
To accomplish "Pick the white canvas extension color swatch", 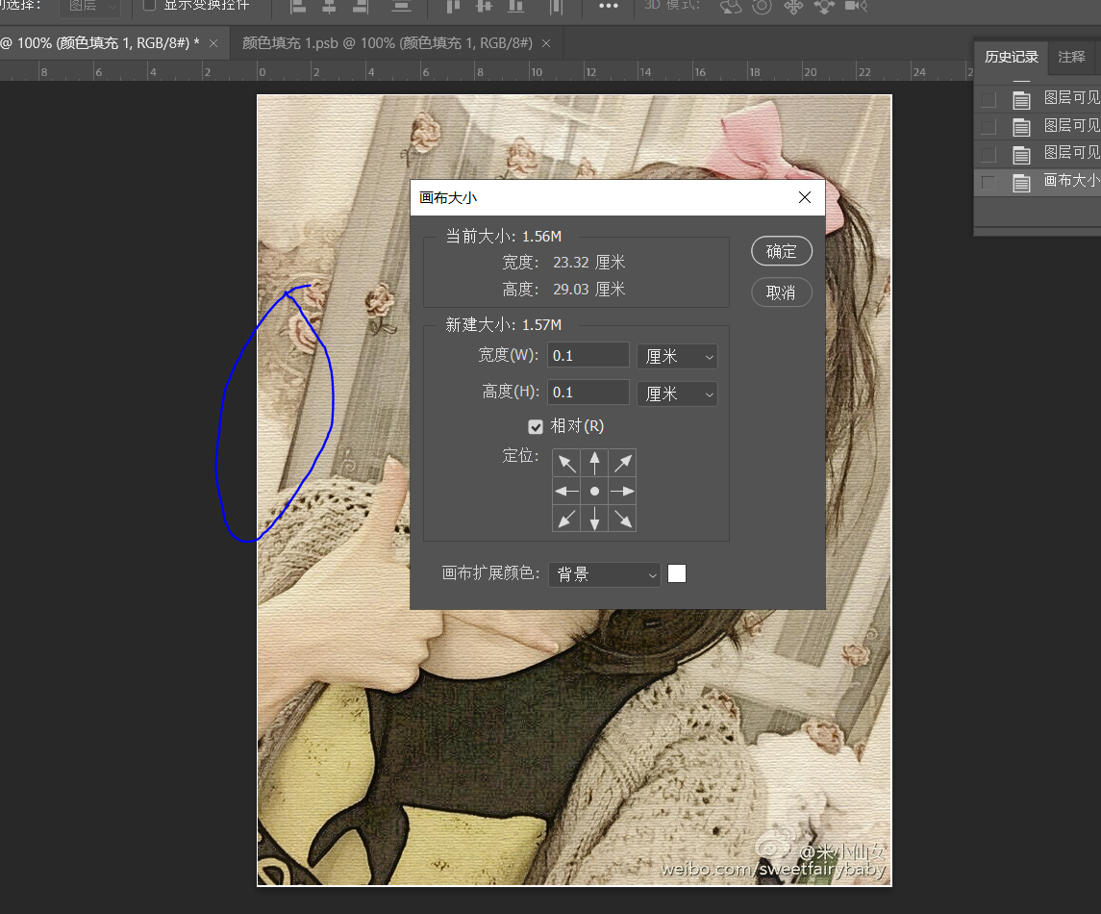I will pos(677,574).
